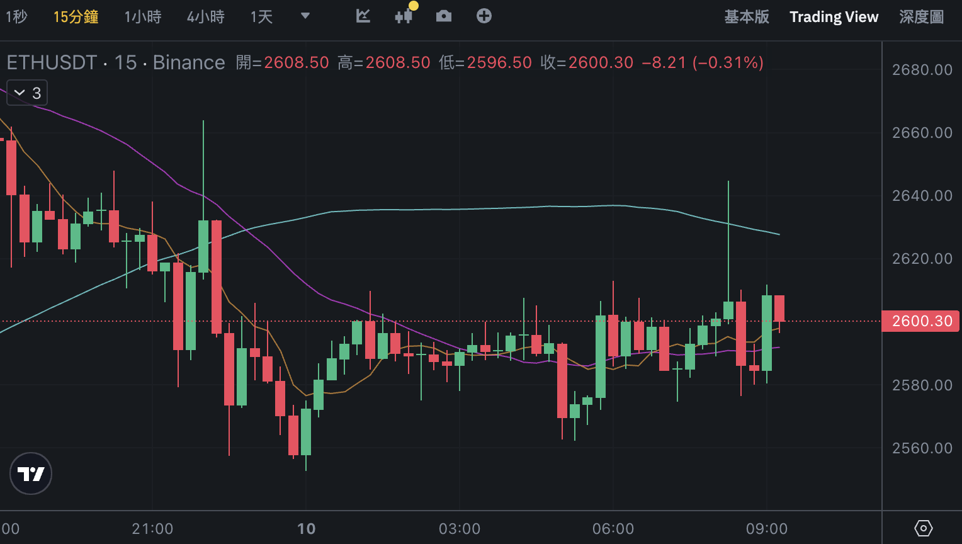Expand the collapsed indicators legend showing 3
Image resolution: width=962 pixels, height=544 pixels.
[27, 93]
